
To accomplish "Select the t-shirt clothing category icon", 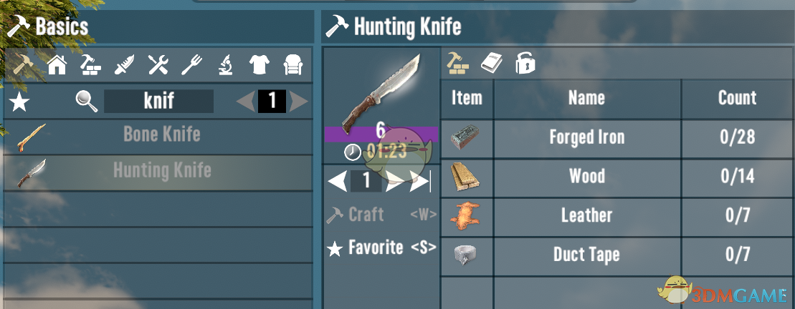I will click(259, 65).
